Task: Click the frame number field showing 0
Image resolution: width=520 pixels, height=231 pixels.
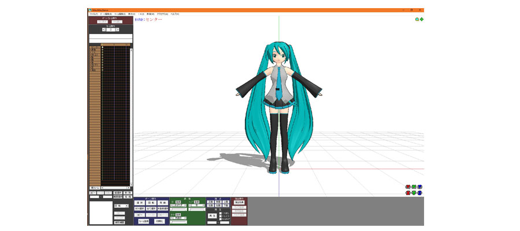Action: (110, 29)
